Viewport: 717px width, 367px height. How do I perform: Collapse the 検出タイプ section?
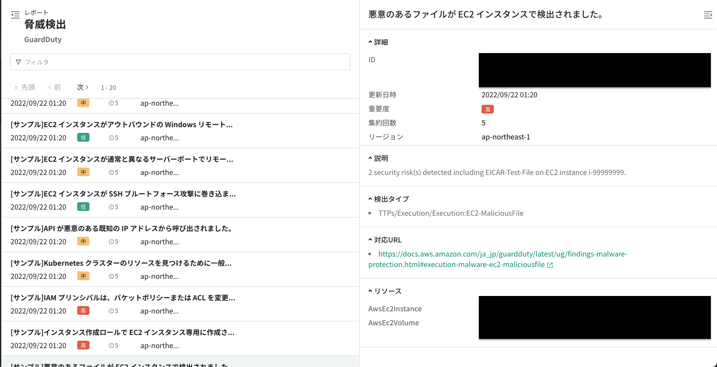coord(389,199)
